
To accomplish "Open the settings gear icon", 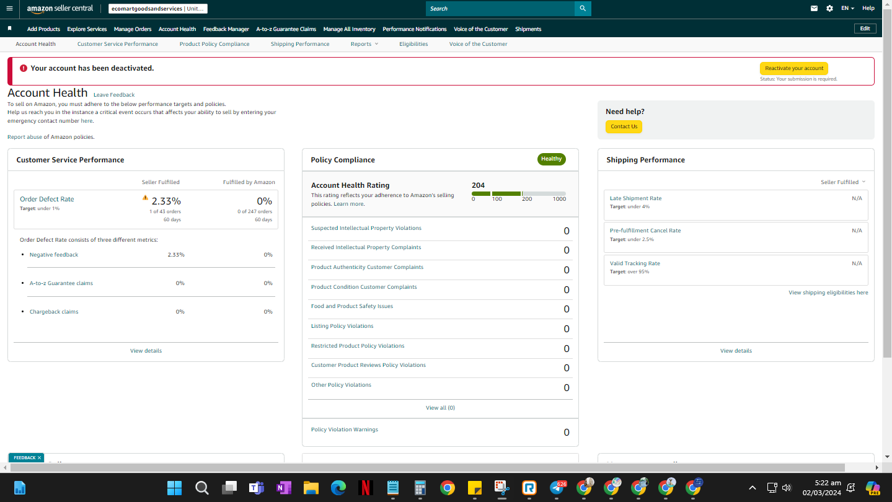I will pos(829,9).
